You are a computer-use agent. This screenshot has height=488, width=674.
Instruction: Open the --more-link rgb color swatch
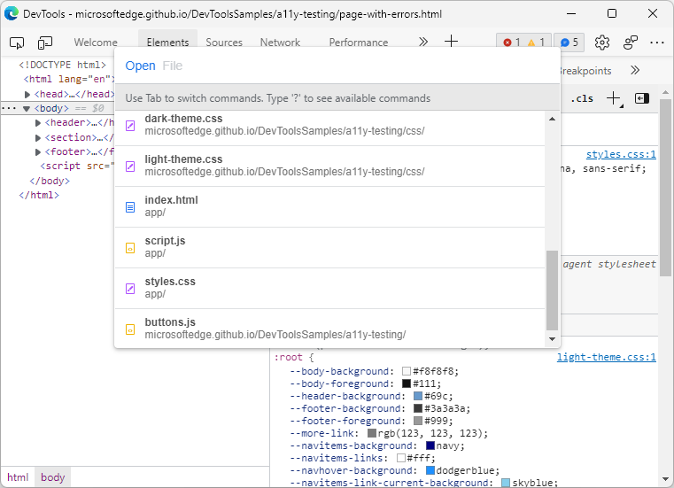click(x=372, y=433)
